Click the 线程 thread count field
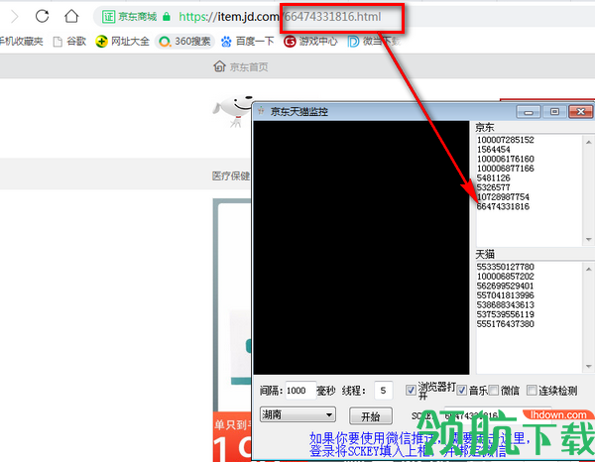 coord(383,391)
